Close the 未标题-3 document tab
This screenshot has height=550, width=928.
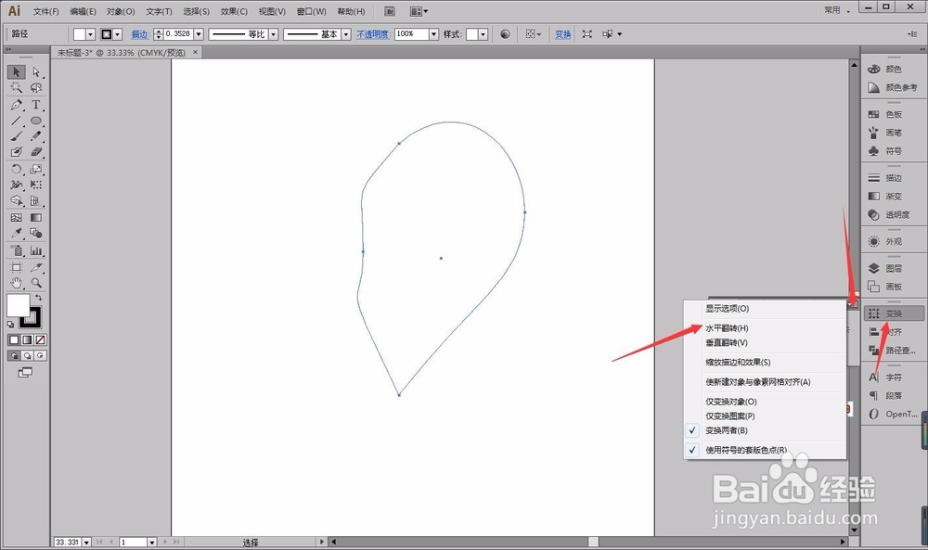coord(195,52)
